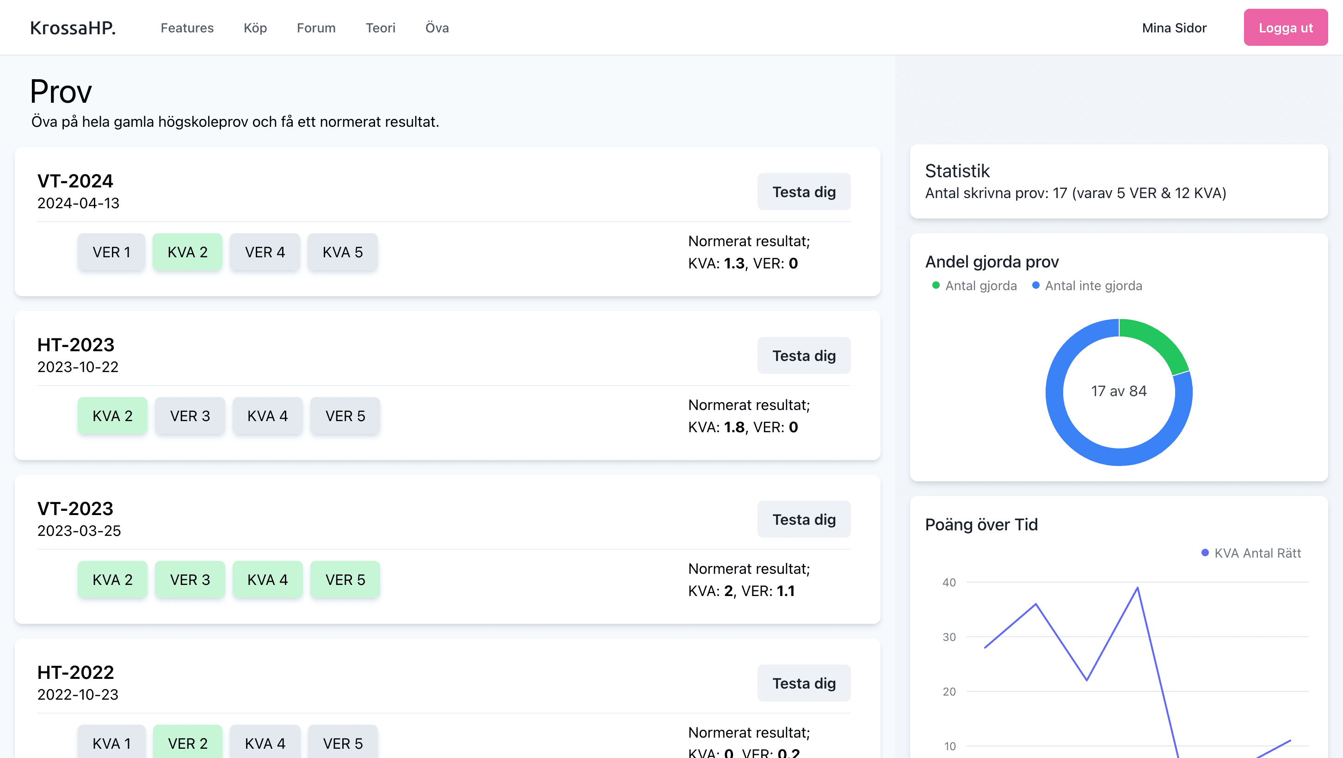Open the green KVA 2 part of VT-2024
Screen dimensions: 1343x758
pyautogui.click(x=187, y=252)
